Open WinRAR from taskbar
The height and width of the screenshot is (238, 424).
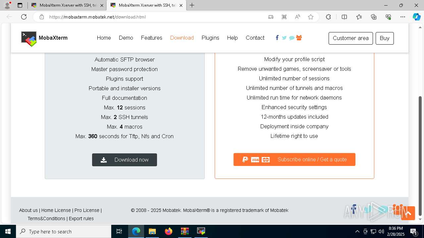[185, 231]
